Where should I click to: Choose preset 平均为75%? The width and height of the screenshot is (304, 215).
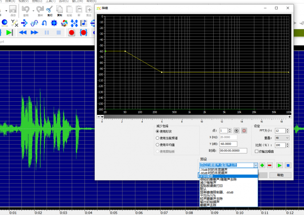[229, 195]
